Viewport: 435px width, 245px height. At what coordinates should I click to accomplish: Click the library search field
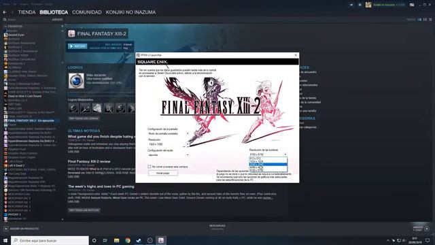(27, 20)
